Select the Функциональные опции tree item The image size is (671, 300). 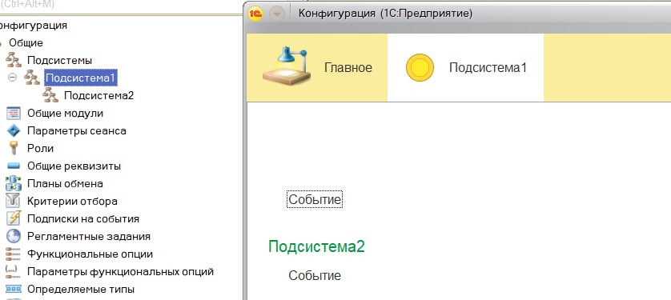coord(90,254)
